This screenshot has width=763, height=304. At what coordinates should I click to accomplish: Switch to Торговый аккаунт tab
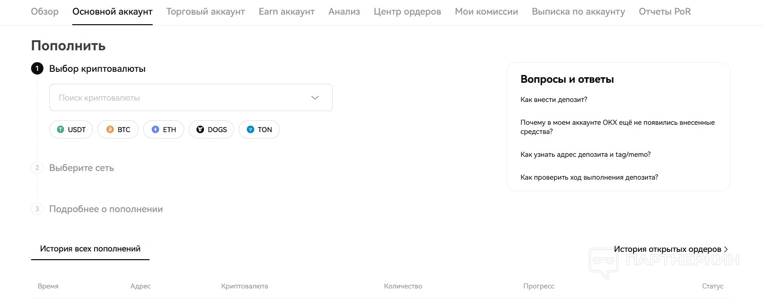click(205, 12)
